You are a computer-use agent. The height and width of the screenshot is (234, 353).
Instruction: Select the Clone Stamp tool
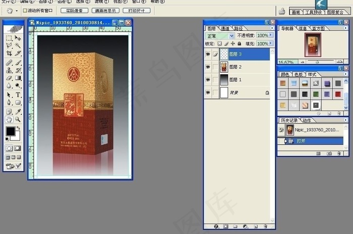9,70
